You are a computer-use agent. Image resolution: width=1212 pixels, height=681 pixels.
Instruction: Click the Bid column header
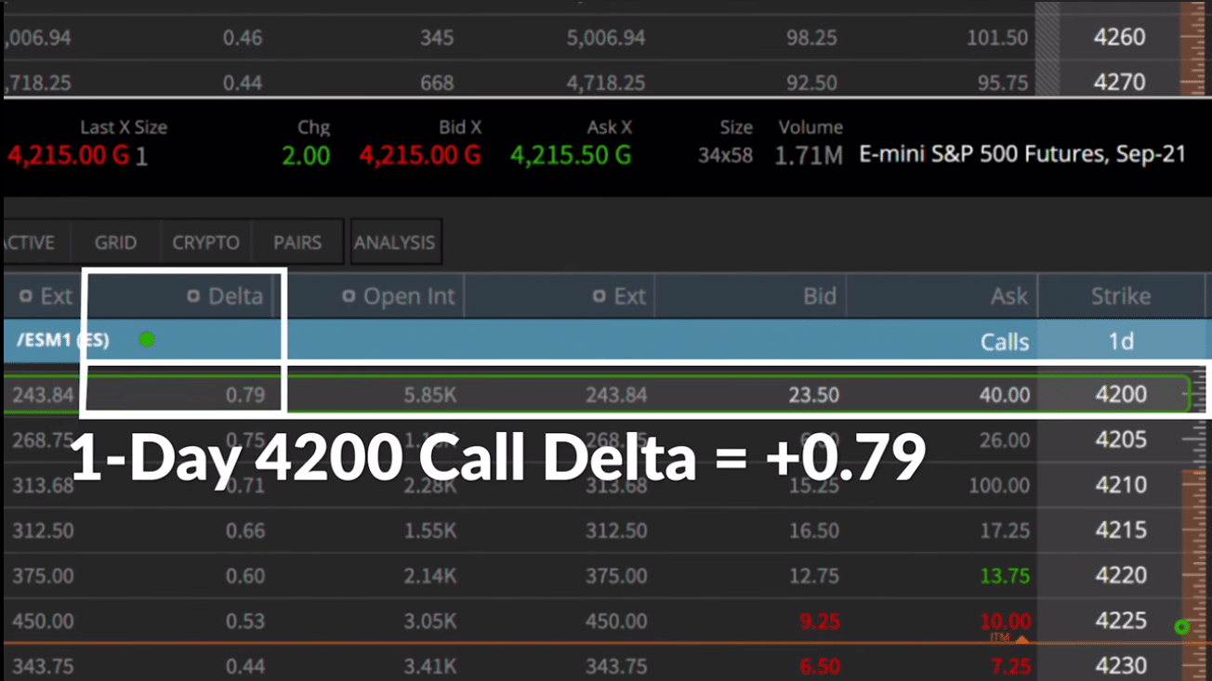pyautogui.click(x=820, y=296)
